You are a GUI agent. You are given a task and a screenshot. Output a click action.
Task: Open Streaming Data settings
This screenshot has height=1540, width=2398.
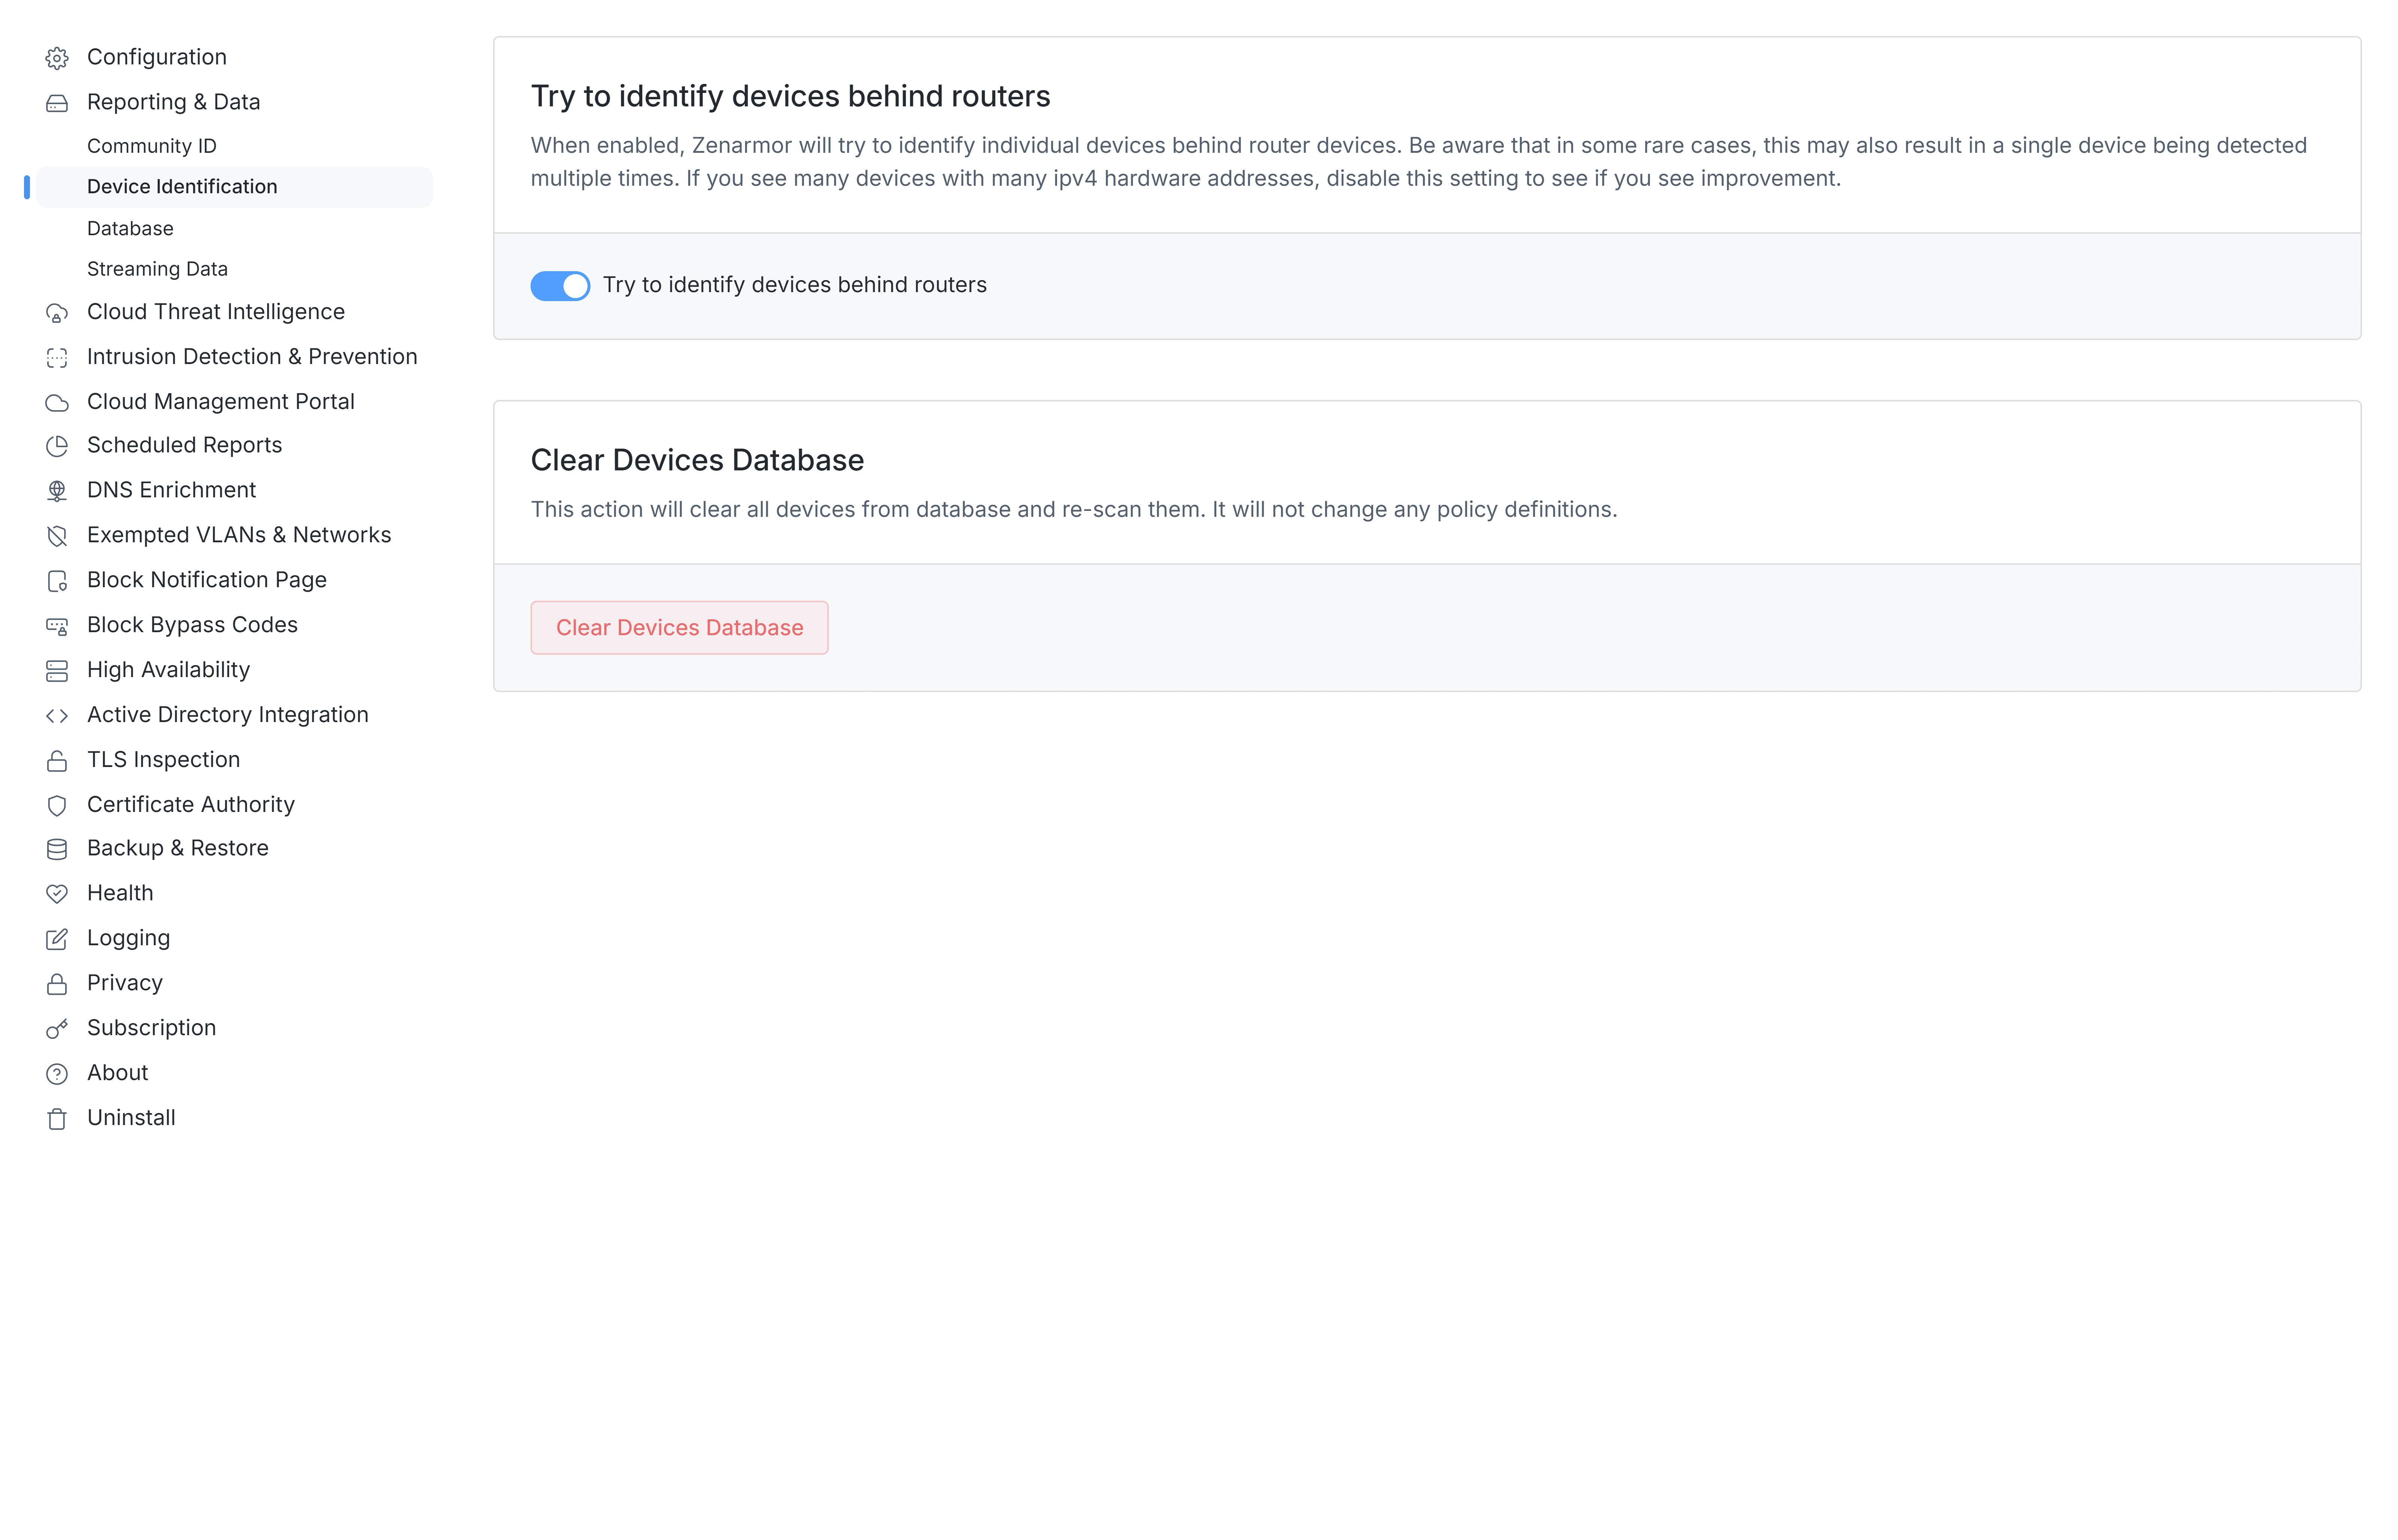pos(157,268)
